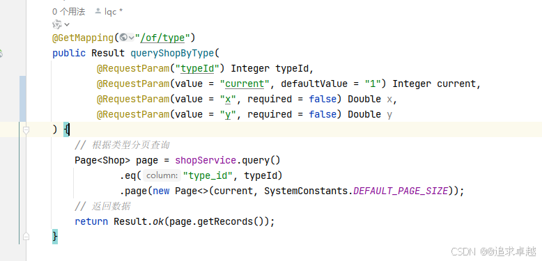The height and width of the screenshot is (261, 542).
Task: Click the author hint "lqc *"
Action: point(114,12)
